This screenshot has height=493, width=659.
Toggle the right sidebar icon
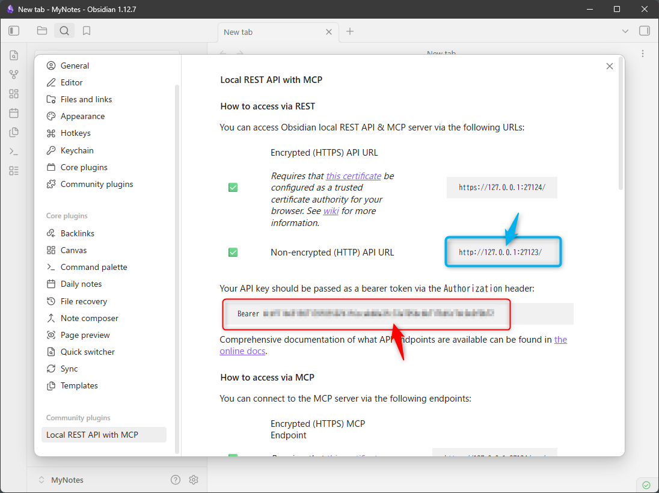pyautogui.click(x=645, y=31)
